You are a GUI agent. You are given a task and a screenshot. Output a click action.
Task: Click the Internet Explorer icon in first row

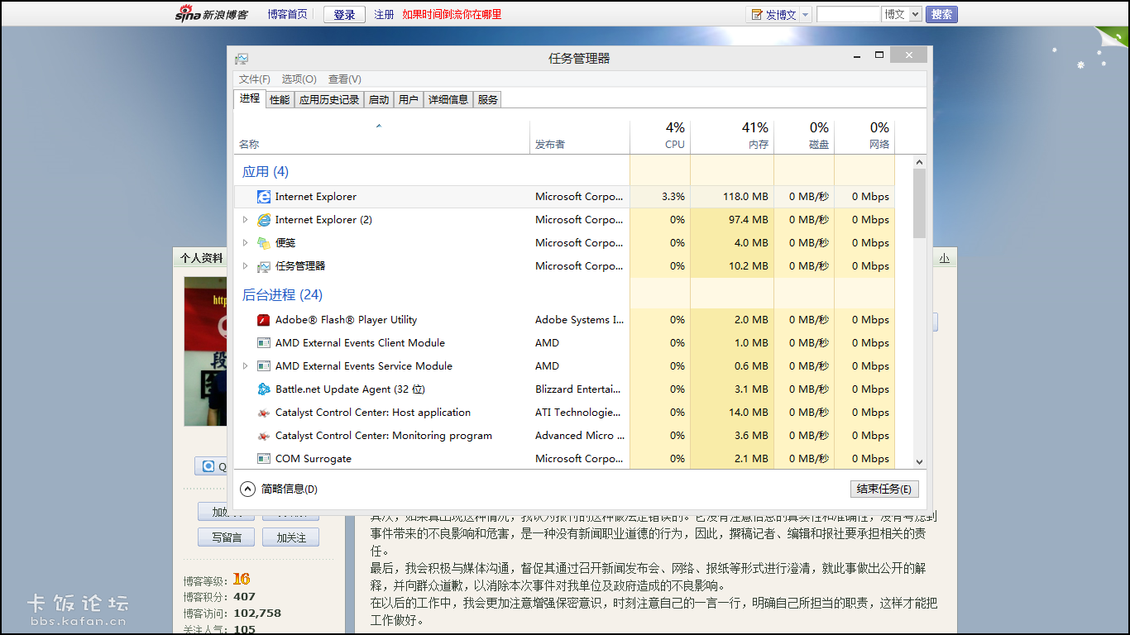point(264,197)
